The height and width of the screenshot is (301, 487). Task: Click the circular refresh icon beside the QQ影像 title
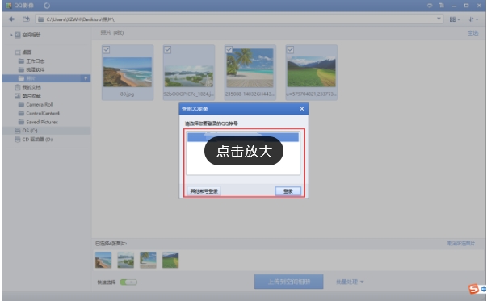[47, 6]
